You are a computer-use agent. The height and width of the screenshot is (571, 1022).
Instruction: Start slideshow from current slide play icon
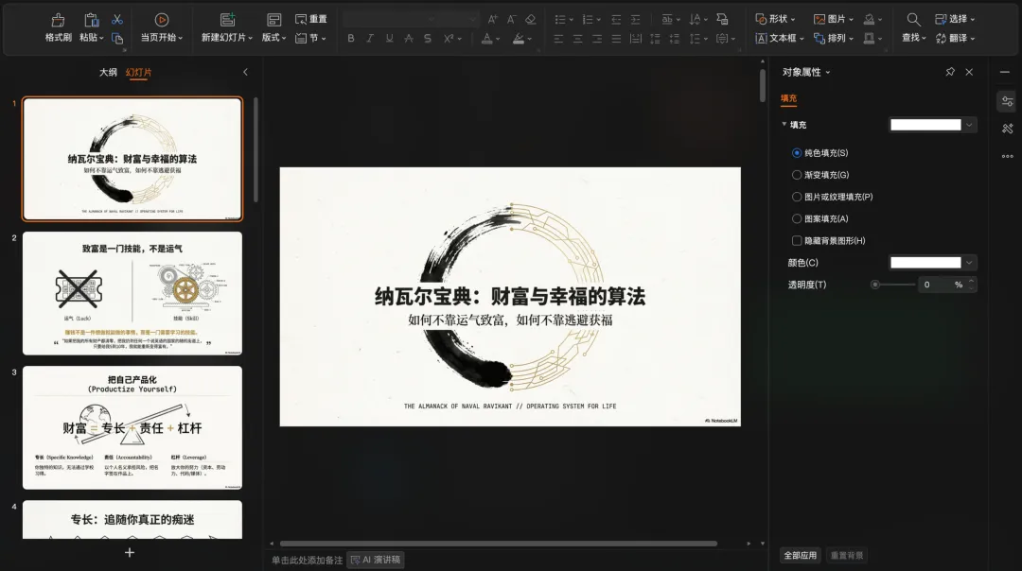pyautogui.click(x=162, y=20)
